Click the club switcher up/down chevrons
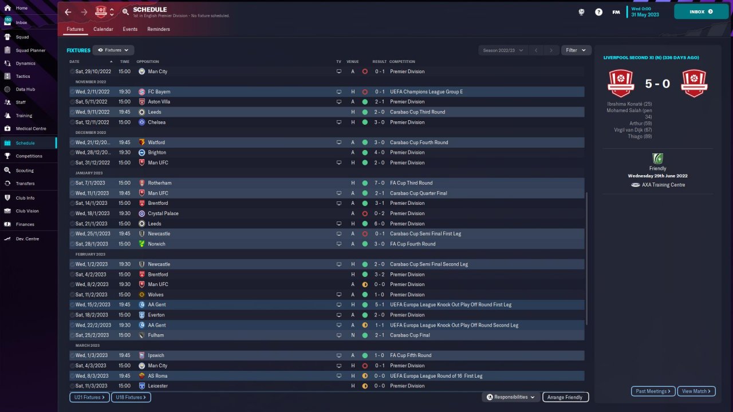 pos(112,12)
